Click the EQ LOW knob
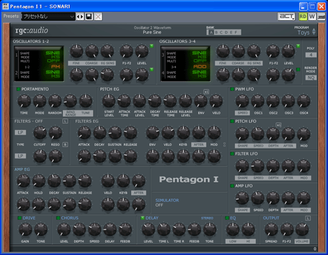328x255 pixels. coord(233,229)
